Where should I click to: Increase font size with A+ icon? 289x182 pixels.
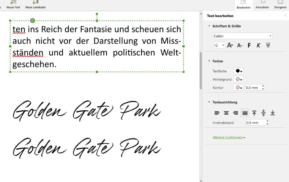(230, 45)
